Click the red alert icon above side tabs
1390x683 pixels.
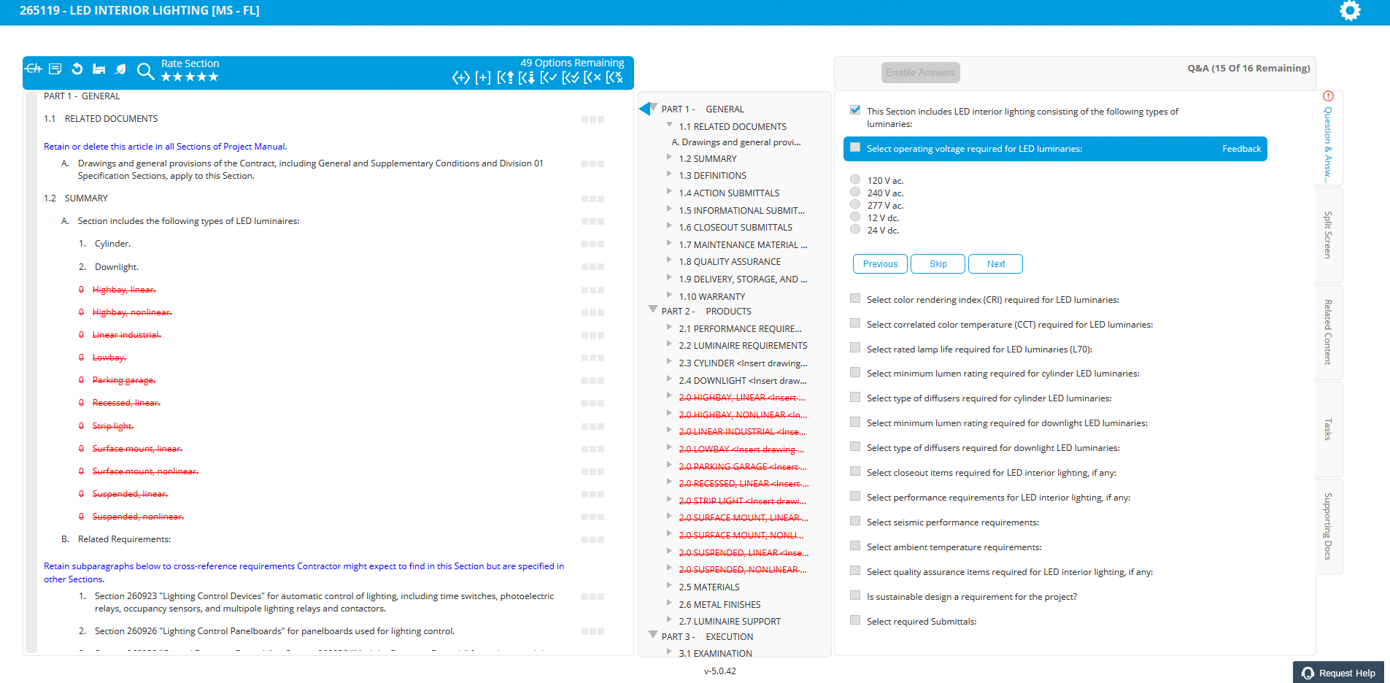pos(1328,96)
